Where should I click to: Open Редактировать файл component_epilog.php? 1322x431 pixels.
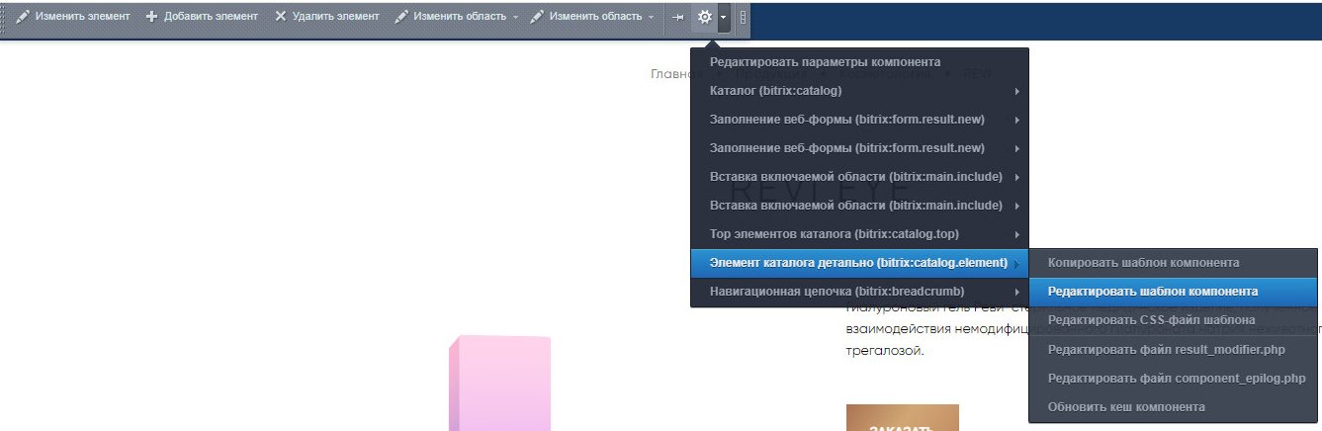pyautogui.click(x=1176, y=378)
